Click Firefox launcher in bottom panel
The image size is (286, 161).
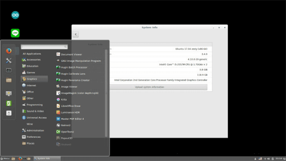point(20,158)
